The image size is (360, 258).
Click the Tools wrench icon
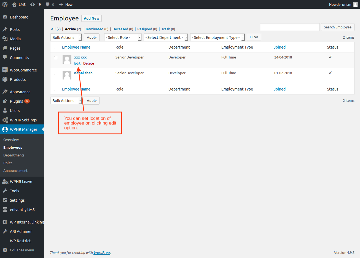coord(5,191)
